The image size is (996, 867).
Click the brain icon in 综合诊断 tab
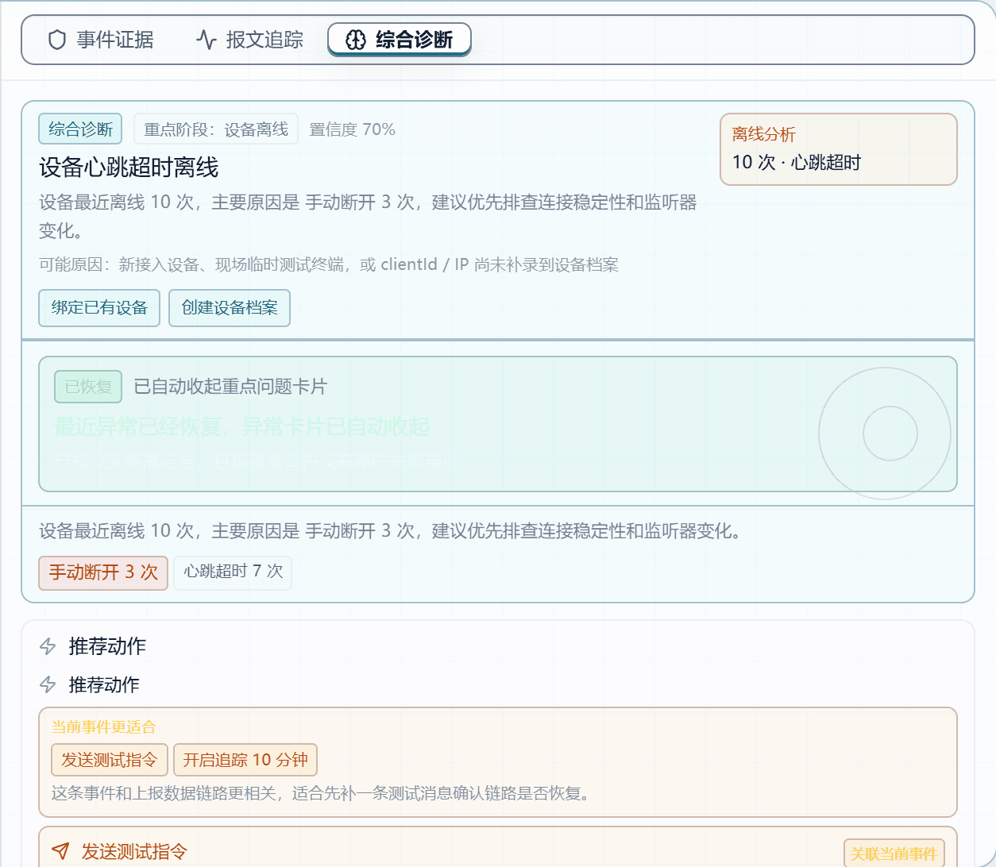click(x=356, y=40)
